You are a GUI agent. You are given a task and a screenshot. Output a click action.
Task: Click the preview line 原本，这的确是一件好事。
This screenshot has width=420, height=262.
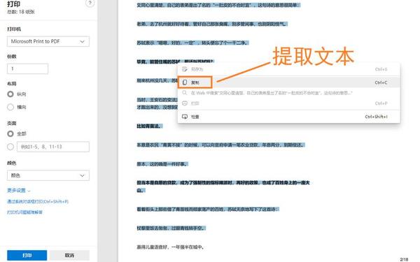coord(162,164)
